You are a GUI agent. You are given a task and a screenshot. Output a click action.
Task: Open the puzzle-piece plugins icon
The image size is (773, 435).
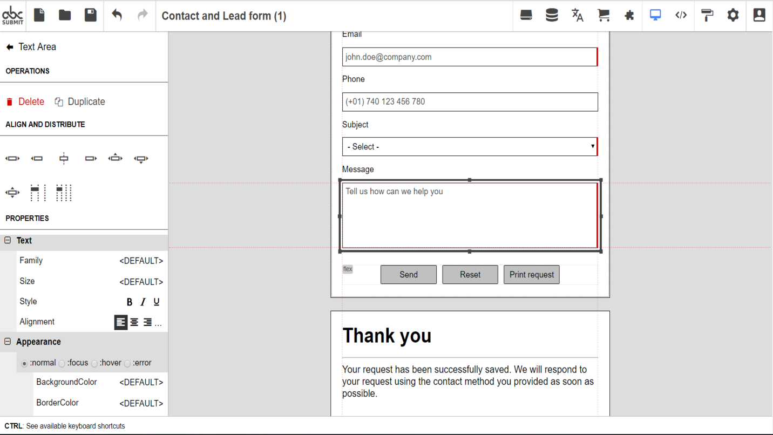(629, 15)
